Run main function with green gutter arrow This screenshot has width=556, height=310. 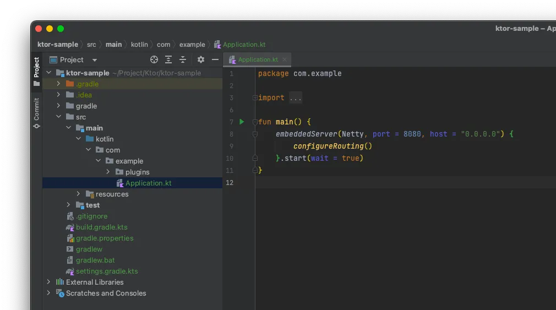coord(242,122)
